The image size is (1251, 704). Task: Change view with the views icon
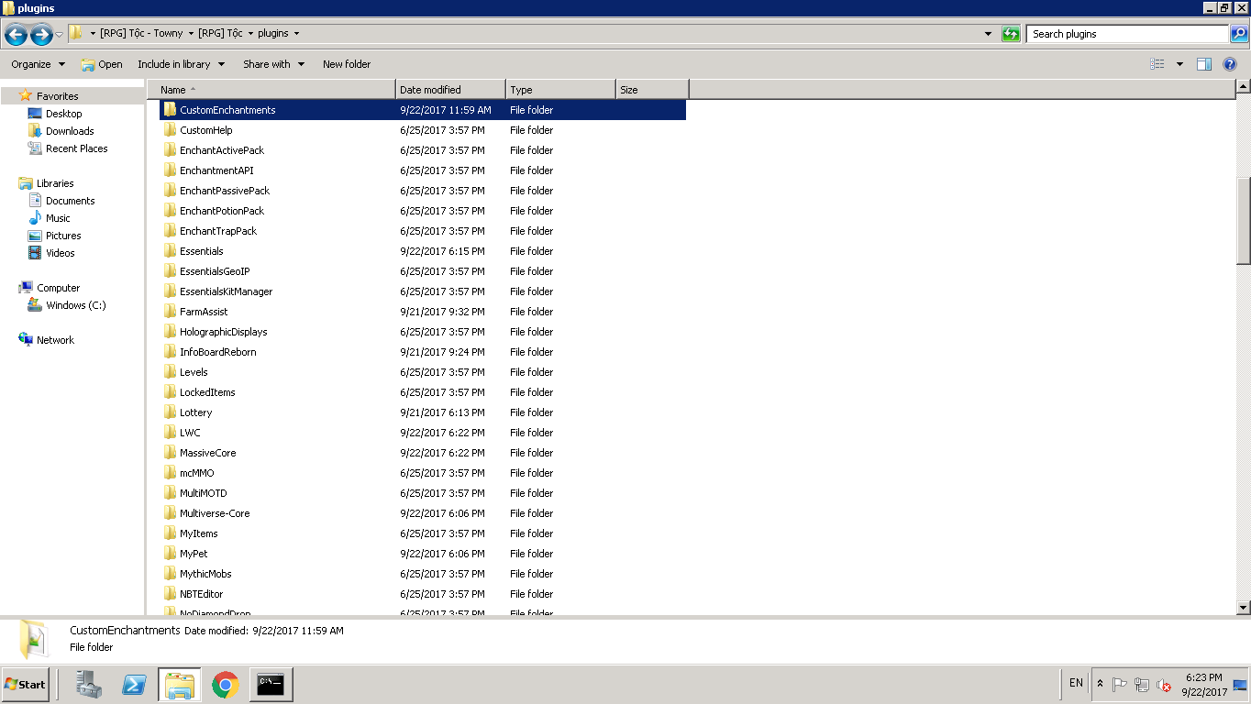coord(1157,64)
